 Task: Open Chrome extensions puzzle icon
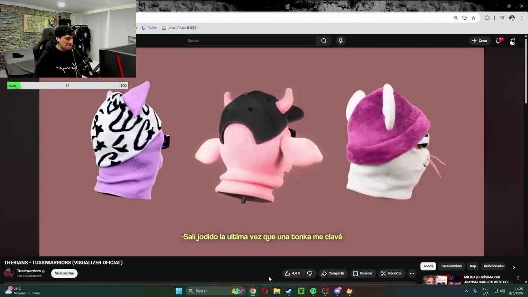tap(487, 18)
